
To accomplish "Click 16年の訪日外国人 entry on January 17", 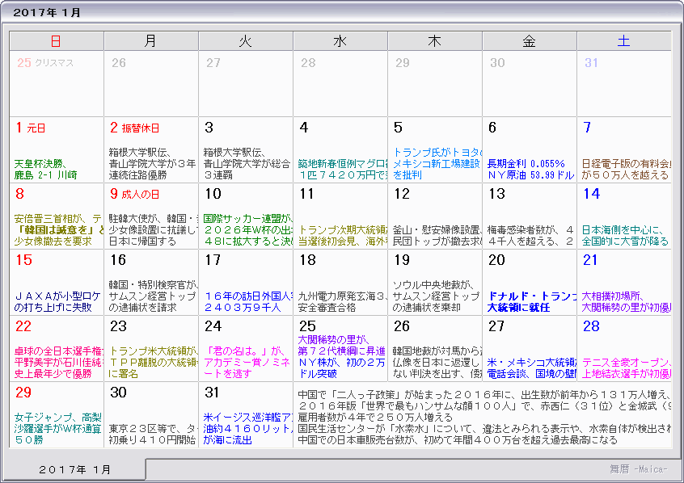I will [x=247, y=302].
